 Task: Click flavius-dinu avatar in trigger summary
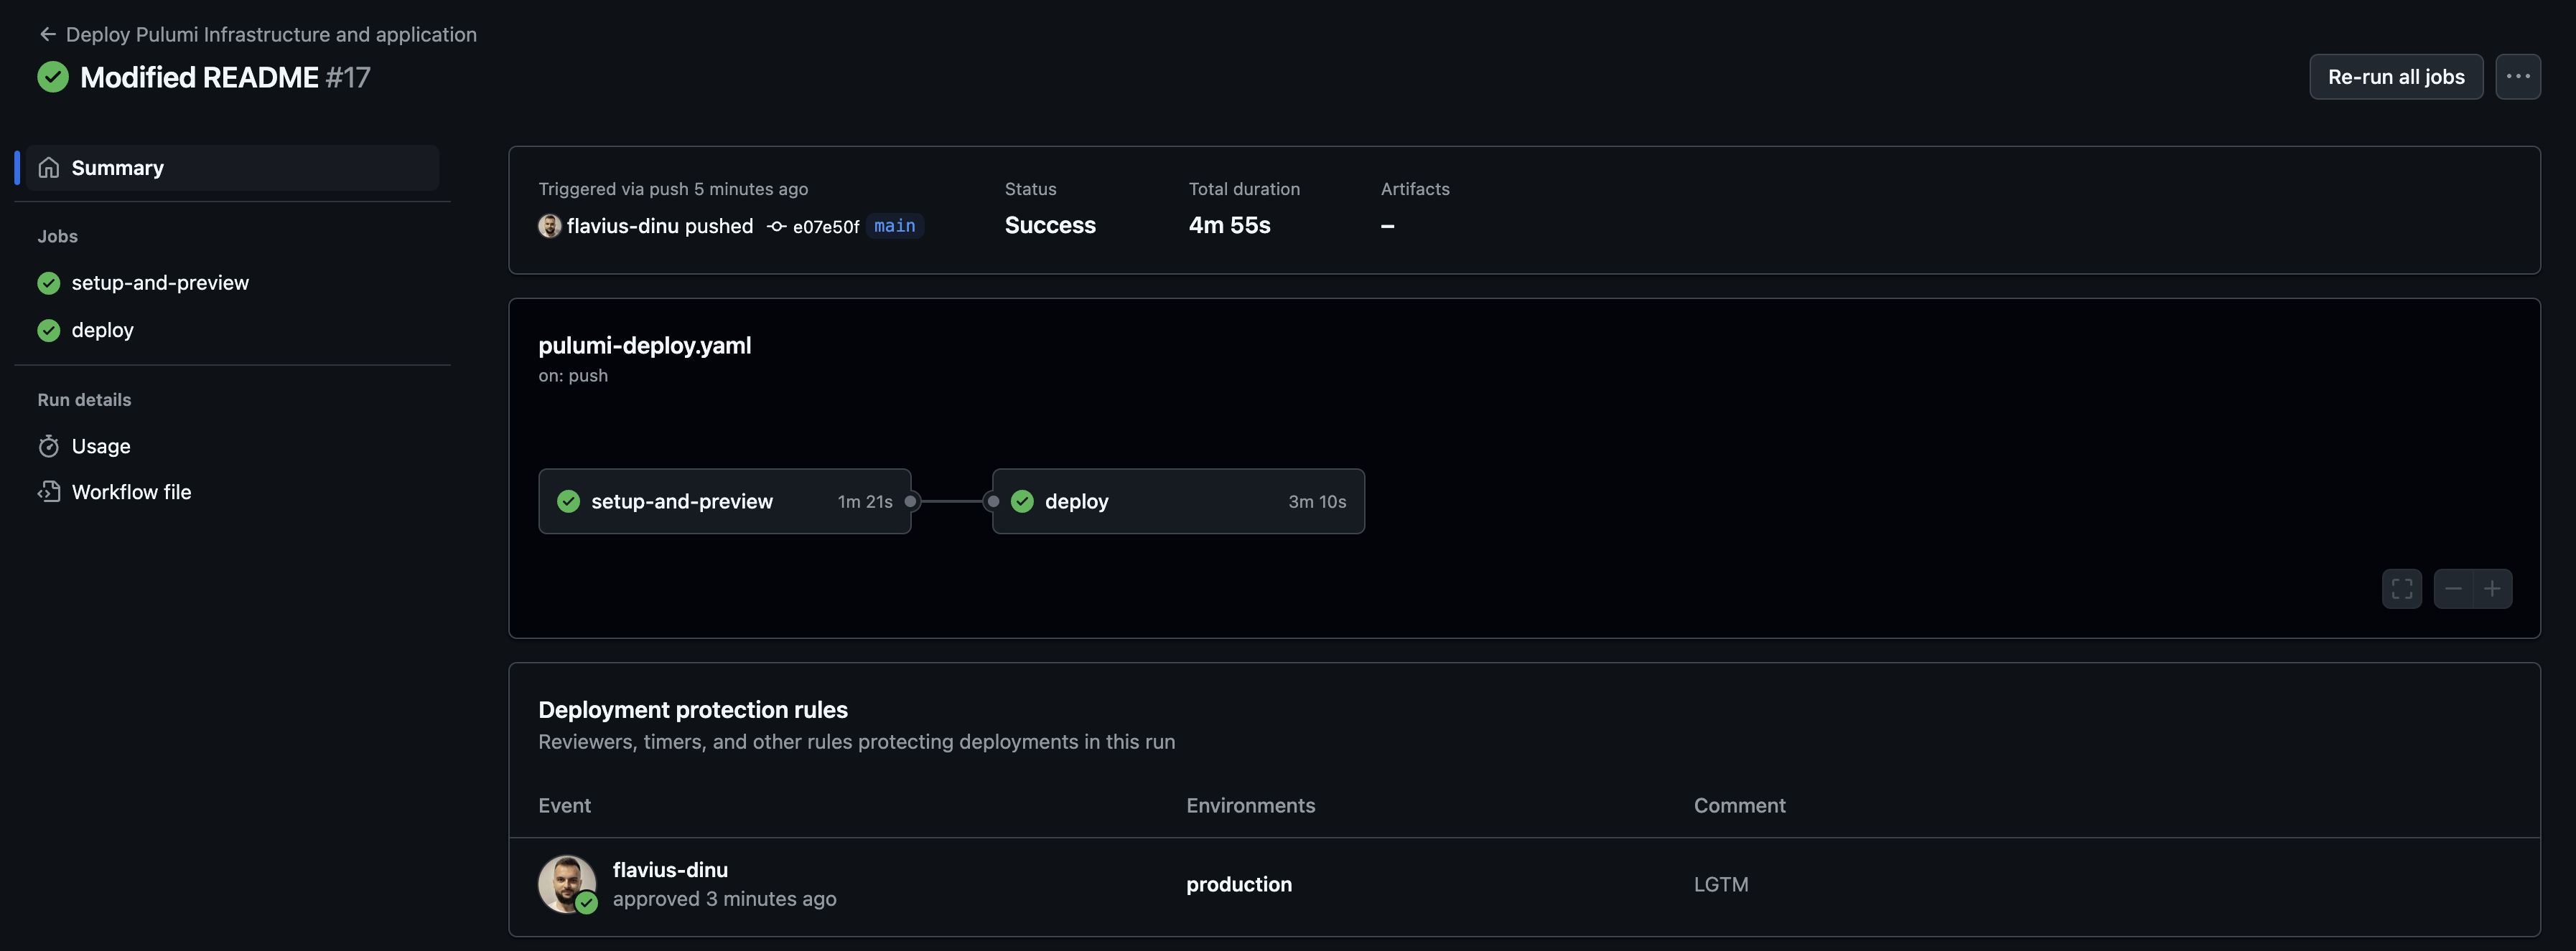550,226
